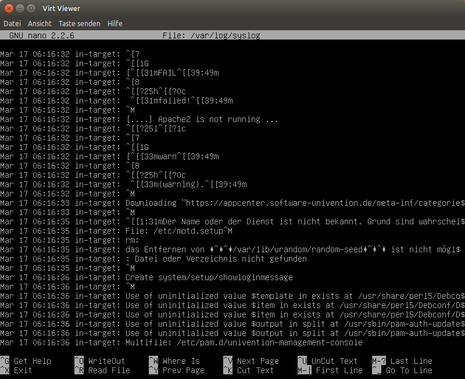Viewport: 465px width, 379px height.
Task: Minimize the Virt Viewer window
Action: (x=20, y=8)
